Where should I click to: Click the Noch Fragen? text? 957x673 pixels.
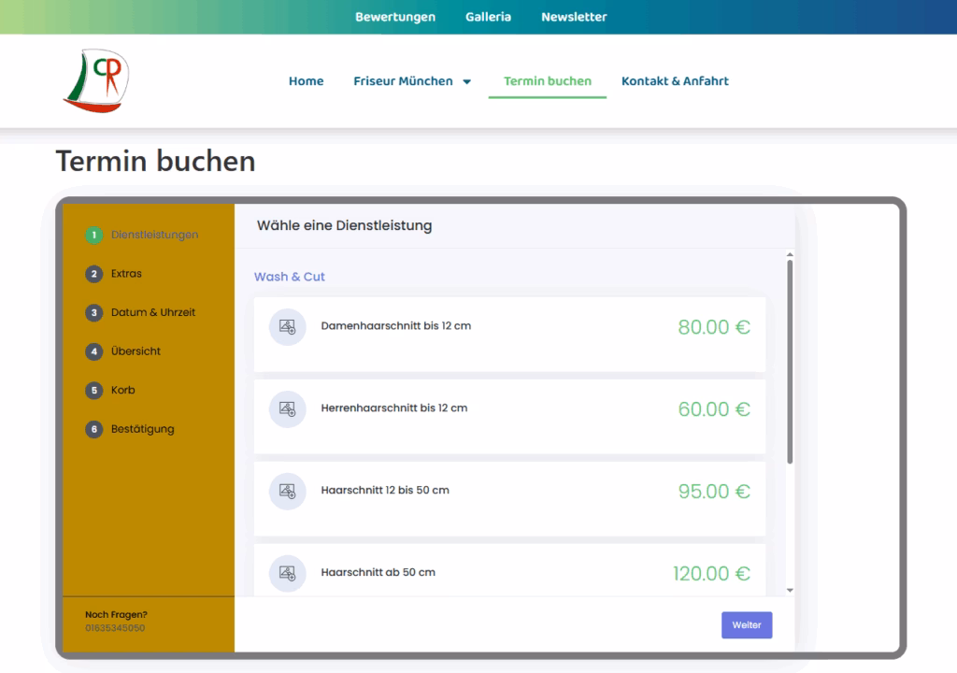tap(116, 614)
